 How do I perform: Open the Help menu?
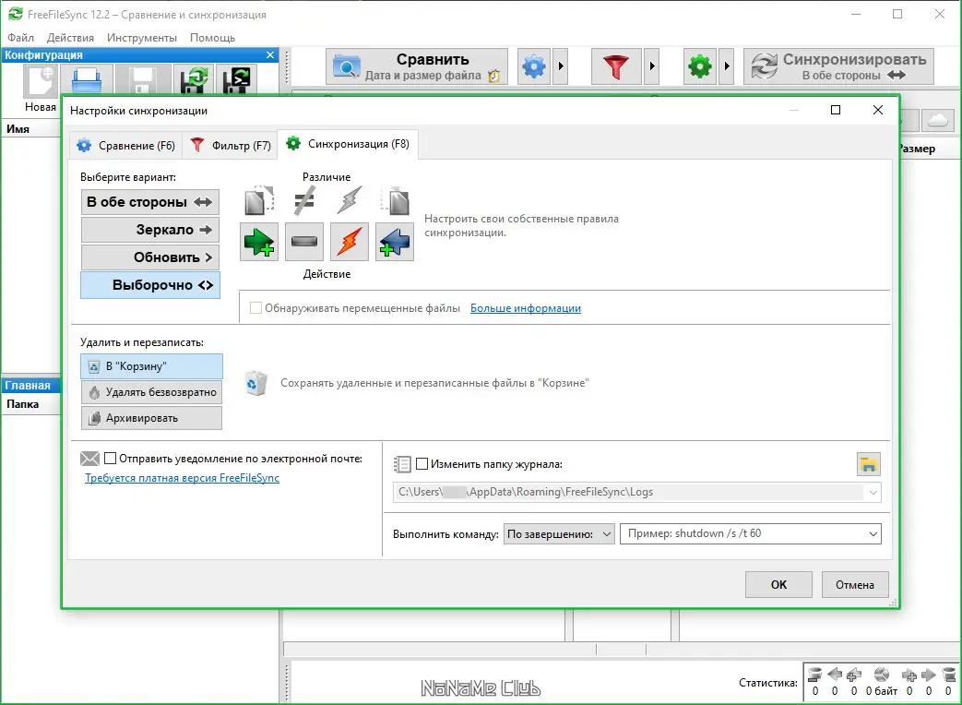[x=212, y=38]
